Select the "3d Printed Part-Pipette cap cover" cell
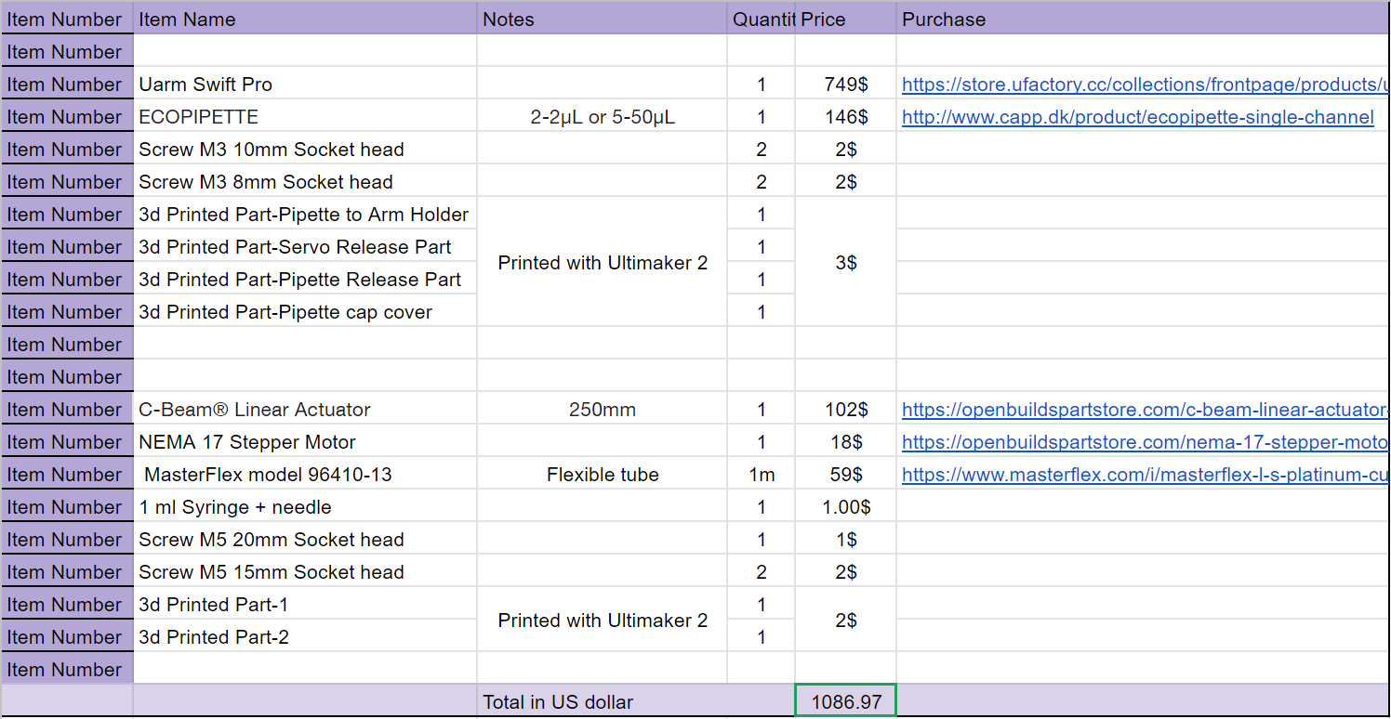This screenshot has height=719, width=1391. point(305,312)
